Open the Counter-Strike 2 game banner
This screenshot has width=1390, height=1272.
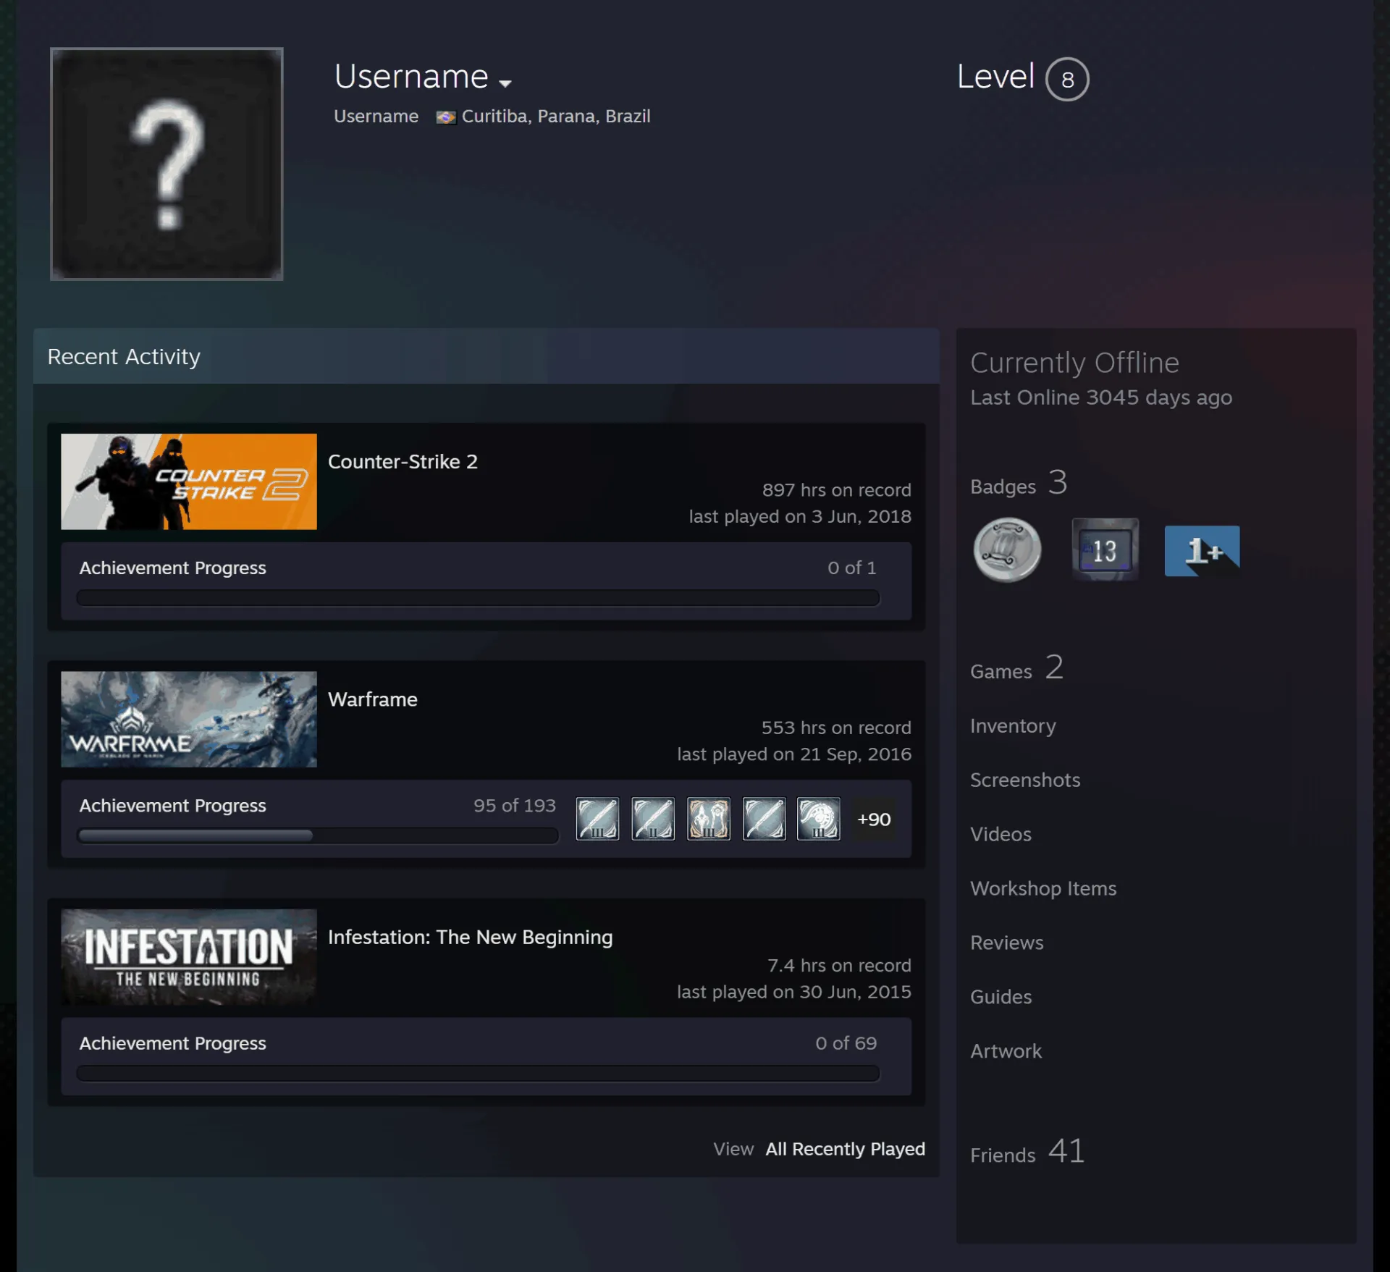(189, 481)
